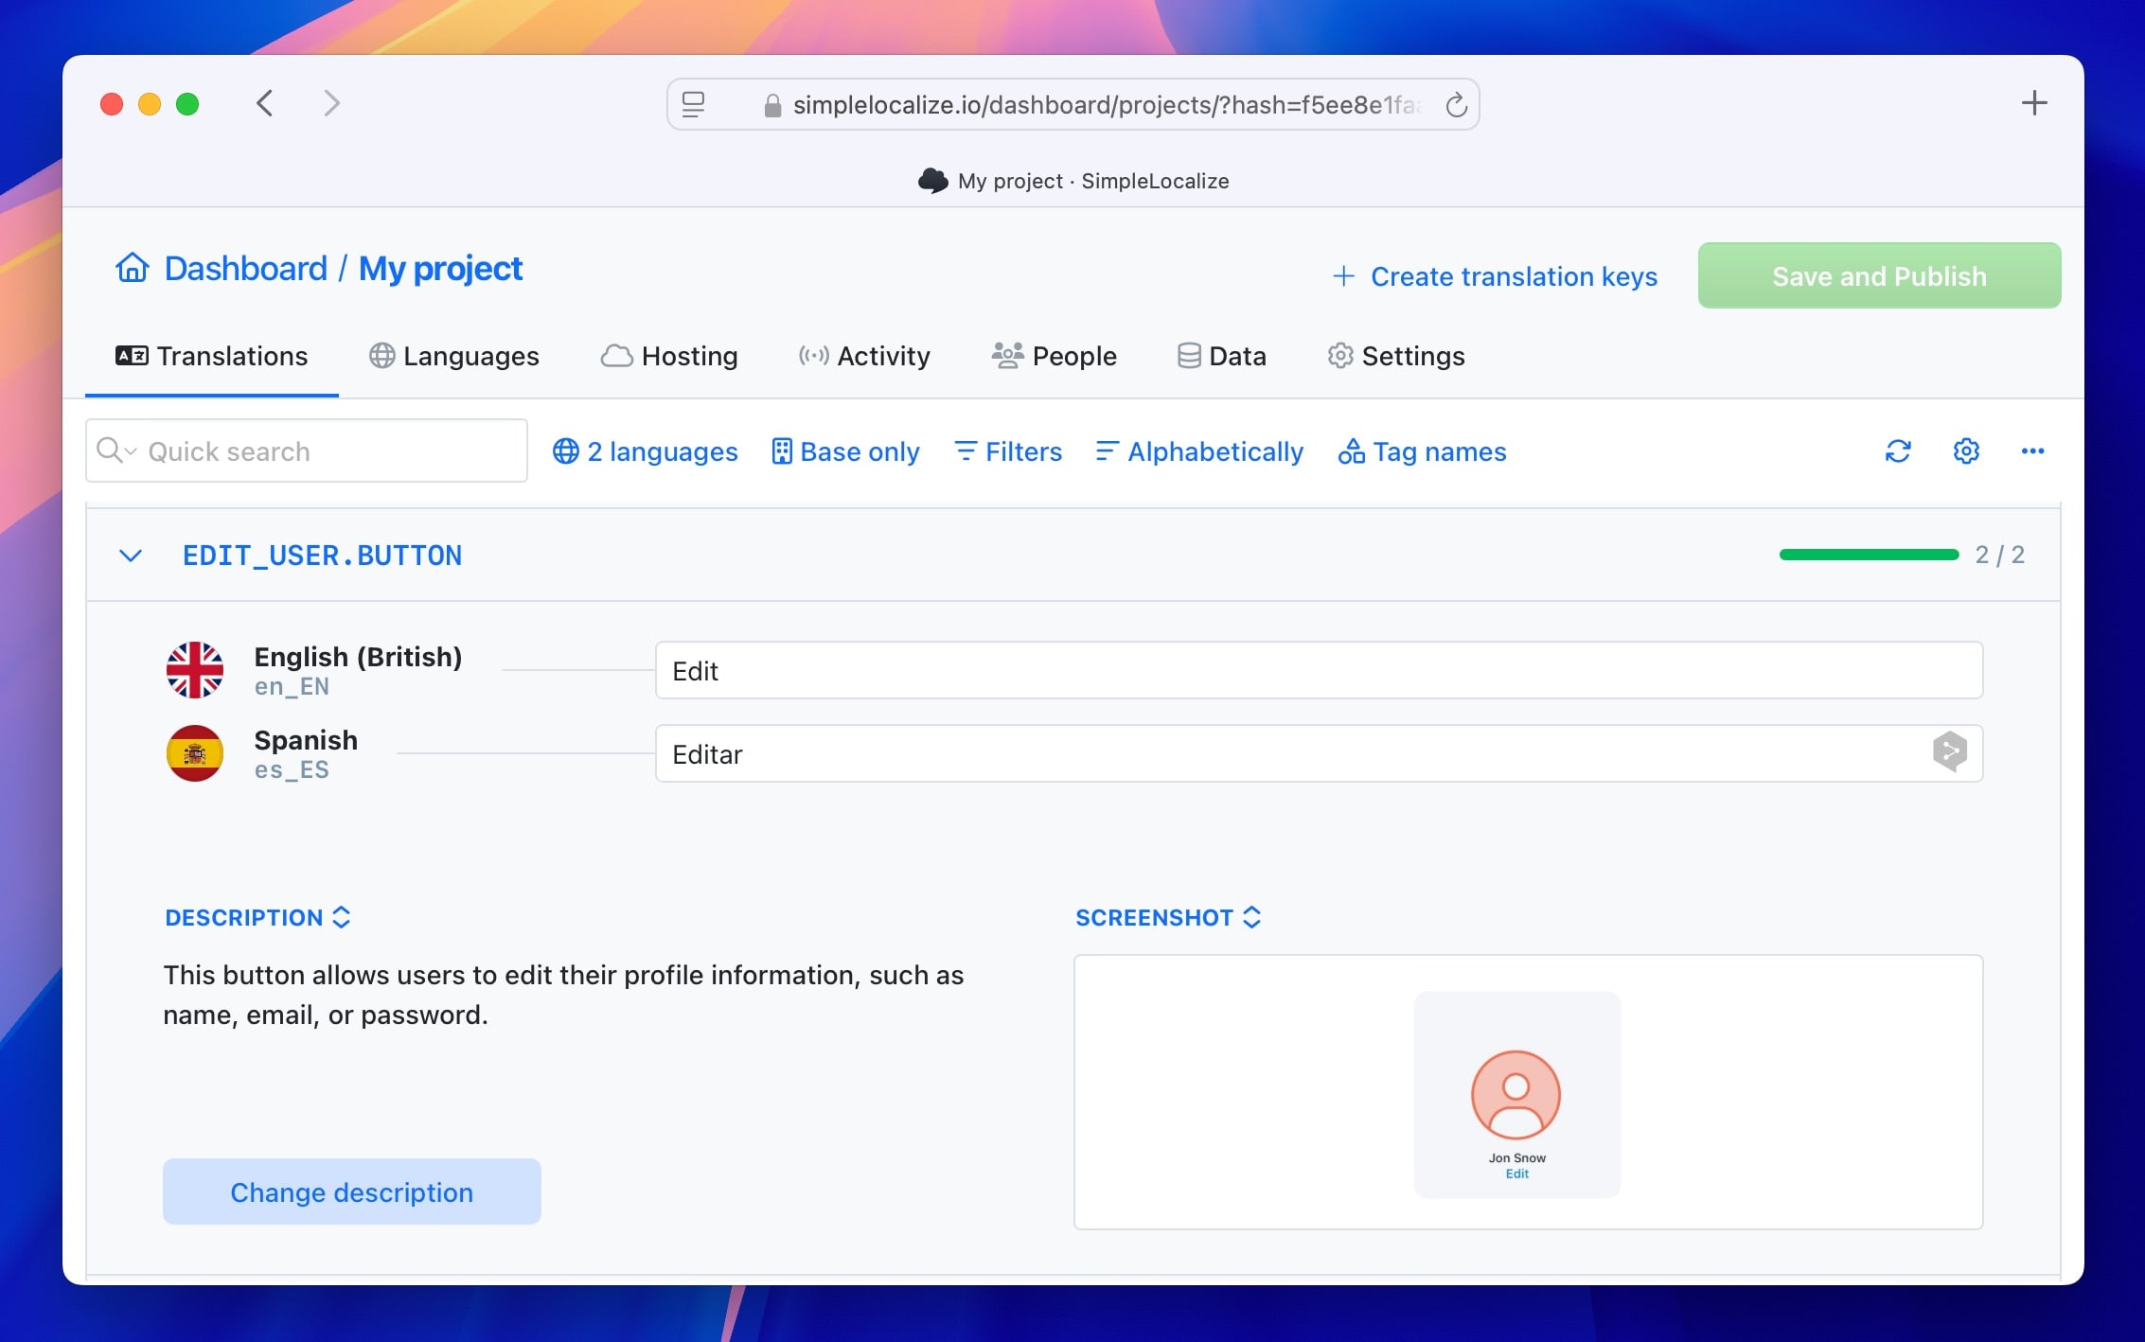The height and width of the screenshot is (1342, 2145).
Task: Open the Data tab
Action: pyautogui.click(x=1221, y=356)
